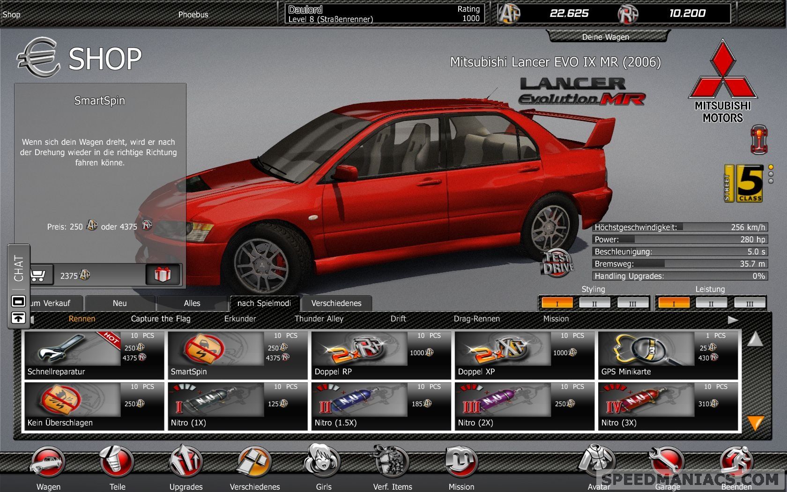Open the Daulord player profile
The height and width of the screenshot is (492, 787).
coord(384,14)
